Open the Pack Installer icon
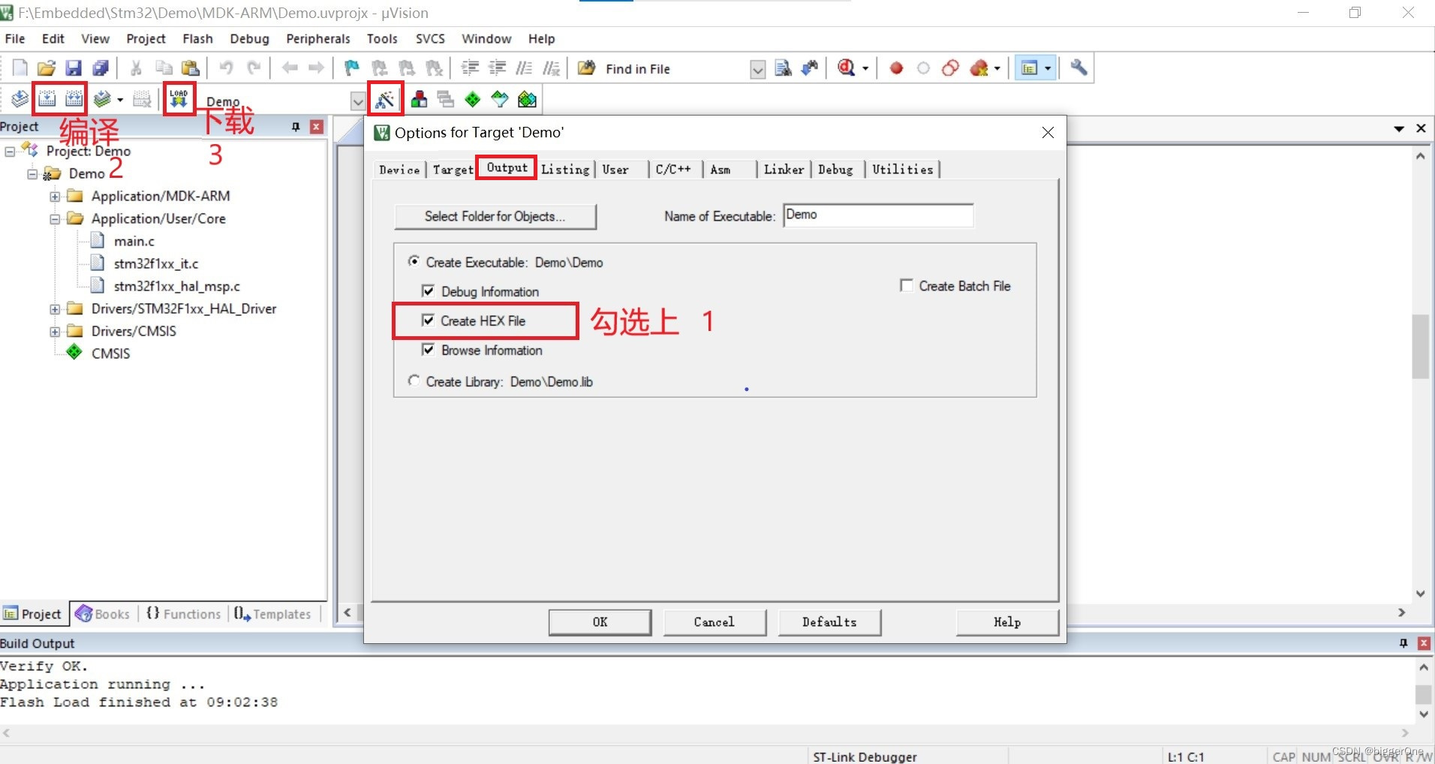The height and width of the screenshot is (764, 1435). click(x=528, y=99)
